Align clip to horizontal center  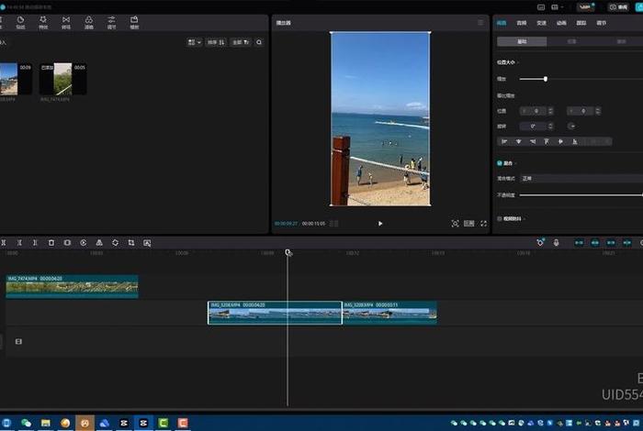click(x=518, y=141)
